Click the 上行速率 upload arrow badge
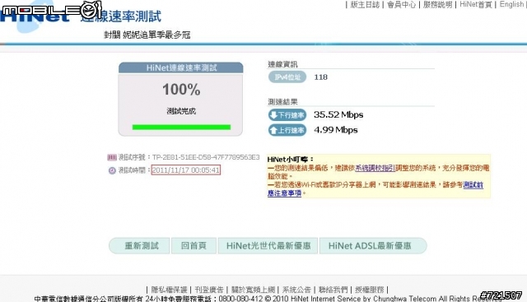The height and width of the screenshot is (302, 527). pyautogui.click(x=287, y=130)
